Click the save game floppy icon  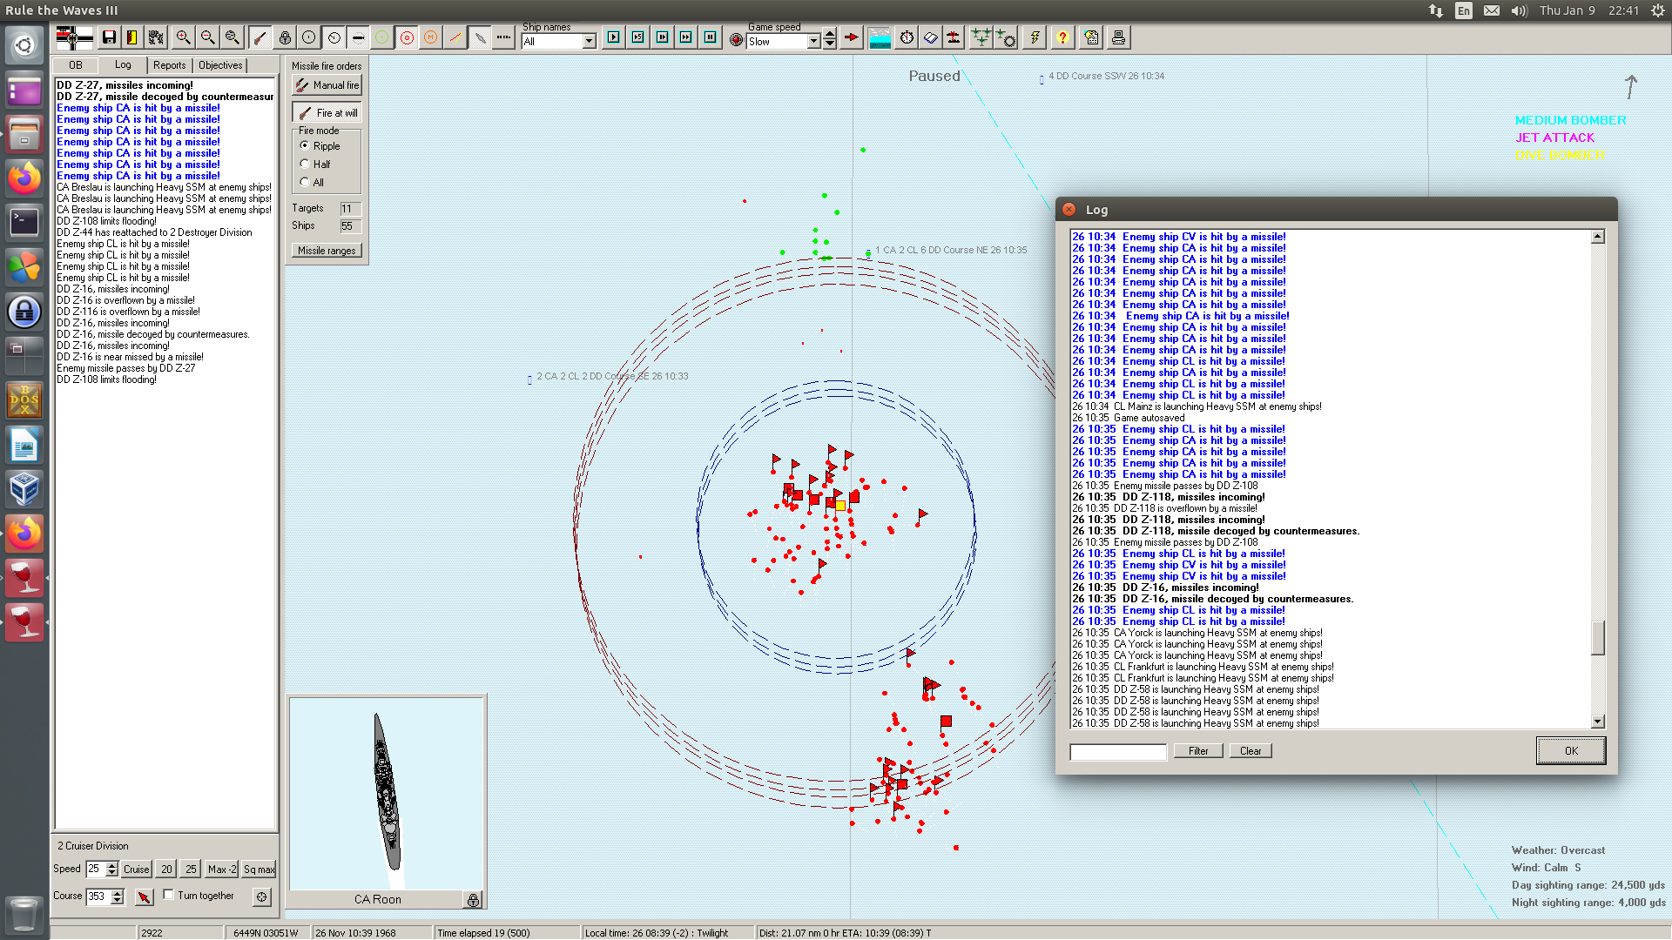109,37
